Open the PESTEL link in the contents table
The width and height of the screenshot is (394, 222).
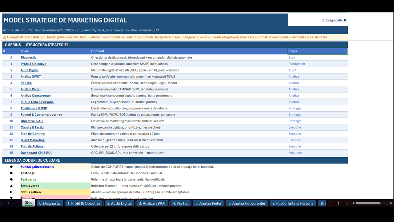click(x=26, y=83)
